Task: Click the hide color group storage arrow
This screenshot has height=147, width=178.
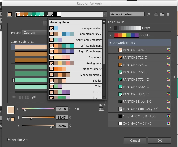Action: (x=174, y=77)
